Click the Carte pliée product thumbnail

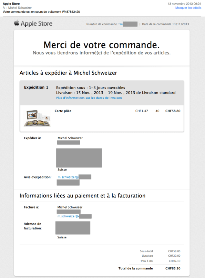coord(37,117)
